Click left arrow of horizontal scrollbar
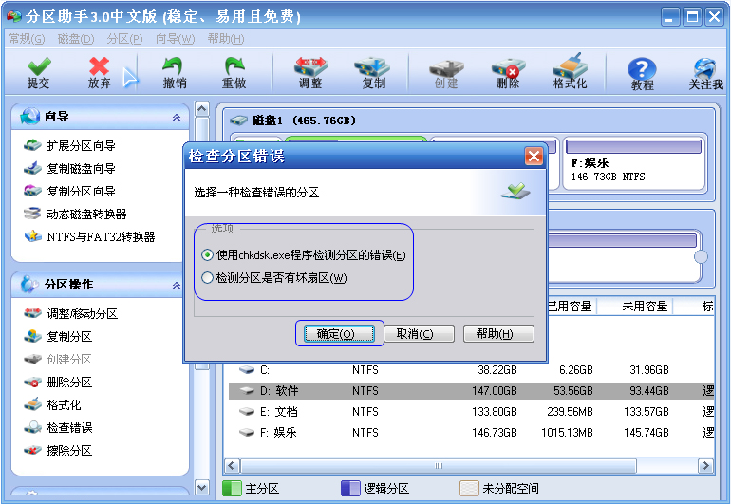Image resolution: width=731 pixels, height=504 pixels. 233,466
